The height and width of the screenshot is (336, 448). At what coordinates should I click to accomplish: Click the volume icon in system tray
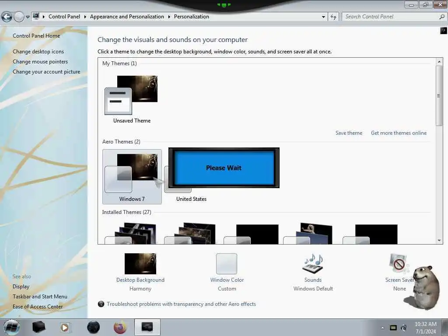tap(404, 328)
